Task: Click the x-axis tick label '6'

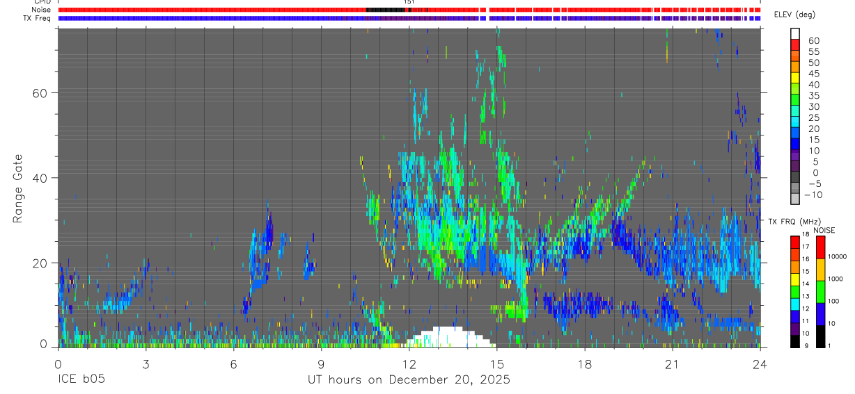Action: tap(233, 364)
